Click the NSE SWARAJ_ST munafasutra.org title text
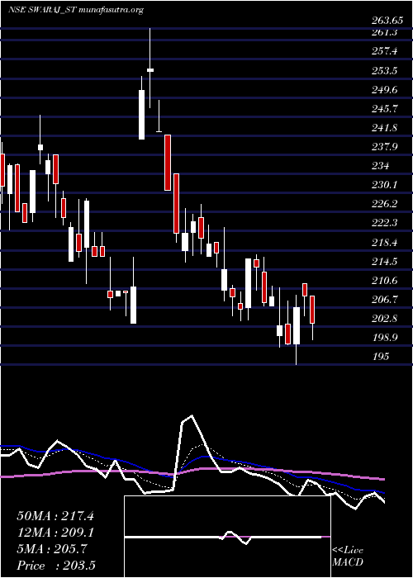This screenshot has width=413, height=578. point(76,10)
